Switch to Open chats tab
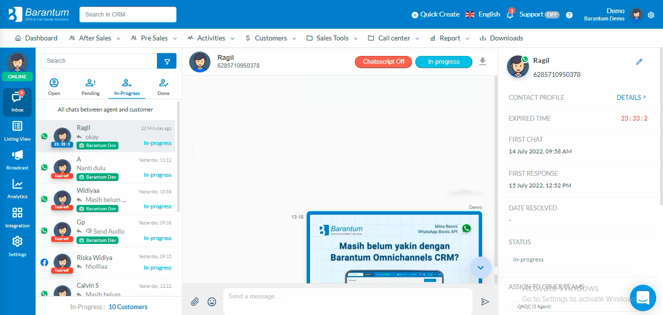The width and height of the screenshot is (663, 315). (54, 87)
